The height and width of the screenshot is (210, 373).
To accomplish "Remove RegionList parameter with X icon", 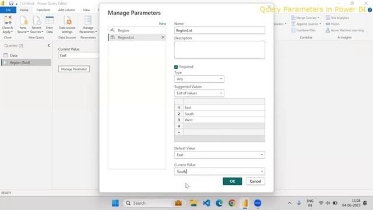I will 163,37.
